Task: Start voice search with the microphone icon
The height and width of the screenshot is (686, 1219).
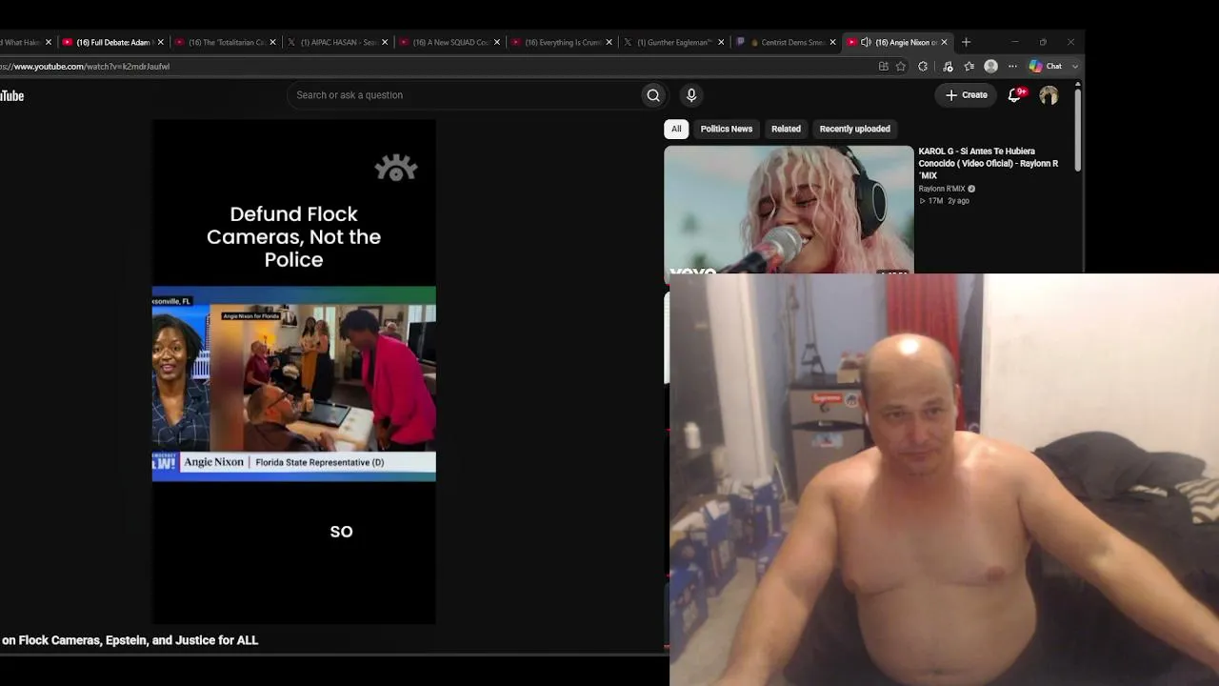Action: [x=691, y=95]
